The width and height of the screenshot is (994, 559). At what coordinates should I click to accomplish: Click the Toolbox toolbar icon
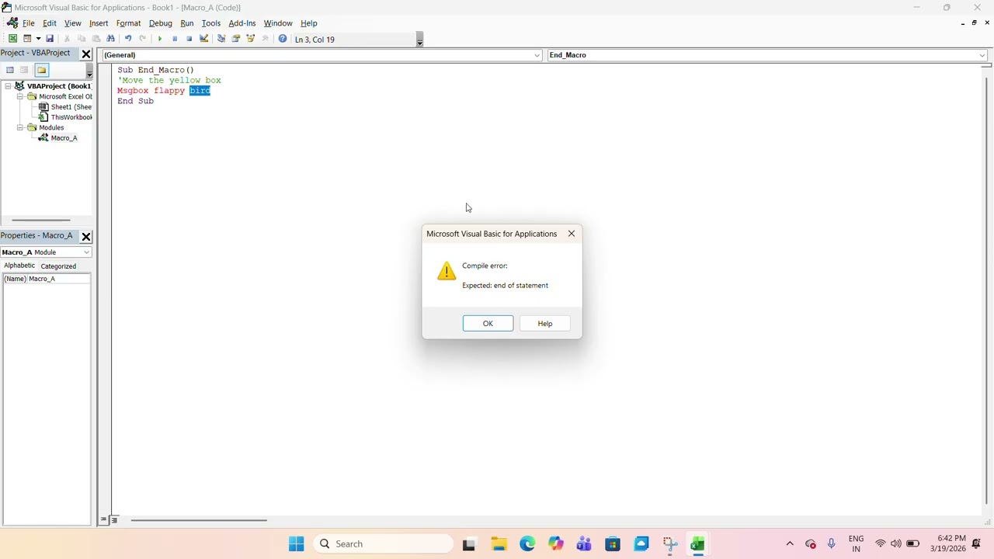click(x=266, y=39)
